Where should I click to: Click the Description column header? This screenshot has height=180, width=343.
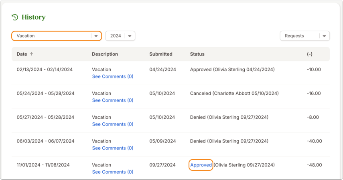tap(105, 54)
